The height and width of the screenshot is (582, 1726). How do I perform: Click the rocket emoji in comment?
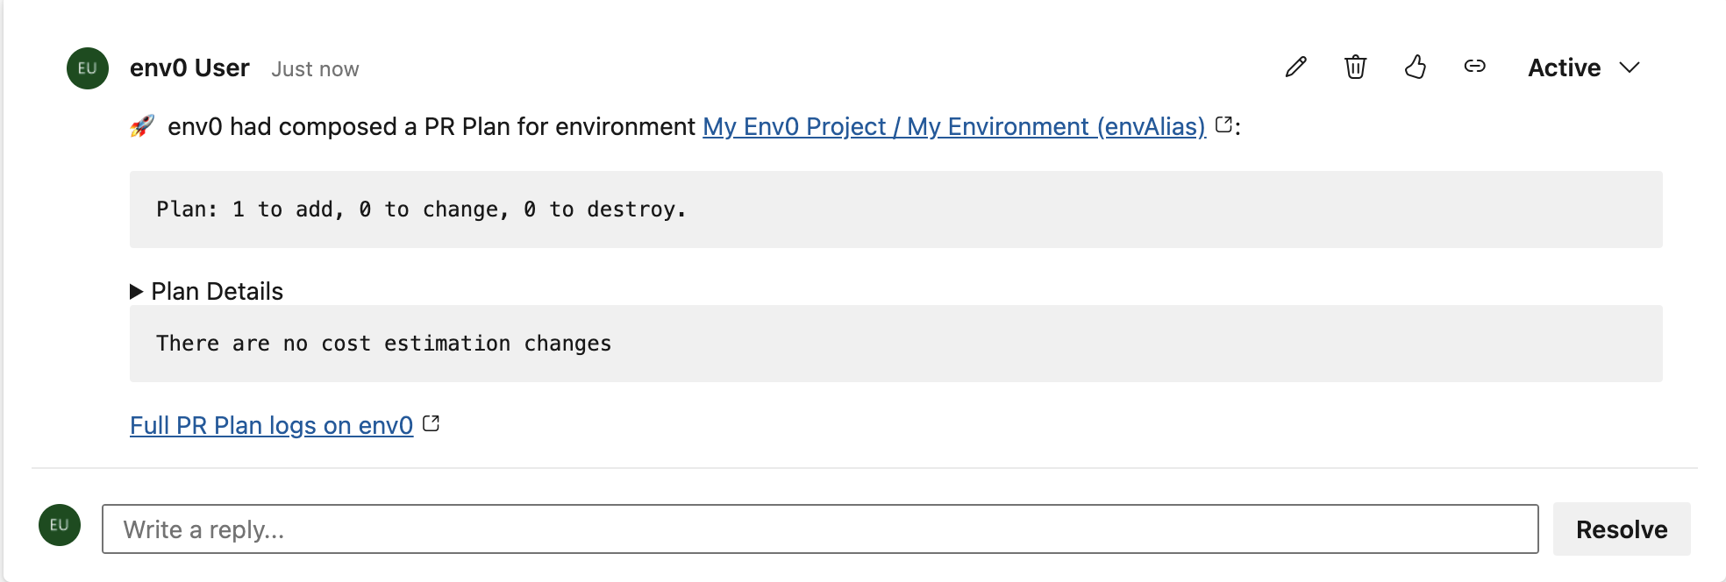pyautogui.click(x=142, y=126)
